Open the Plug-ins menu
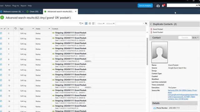Screen dimensions: 200x112 [x=16, y=6]
